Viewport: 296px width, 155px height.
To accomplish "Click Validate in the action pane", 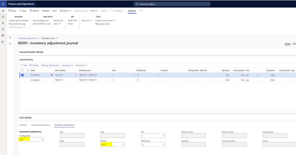I will [x=46, y=11].
